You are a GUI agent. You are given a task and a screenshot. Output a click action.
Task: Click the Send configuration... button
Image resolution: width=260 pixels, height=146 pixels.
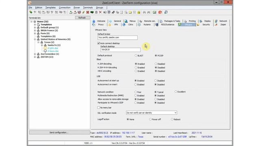click(x=60, y=133)
